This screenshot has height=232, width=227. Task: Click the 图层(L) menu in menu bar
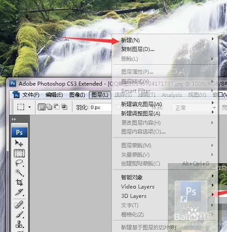pos(100,95)
